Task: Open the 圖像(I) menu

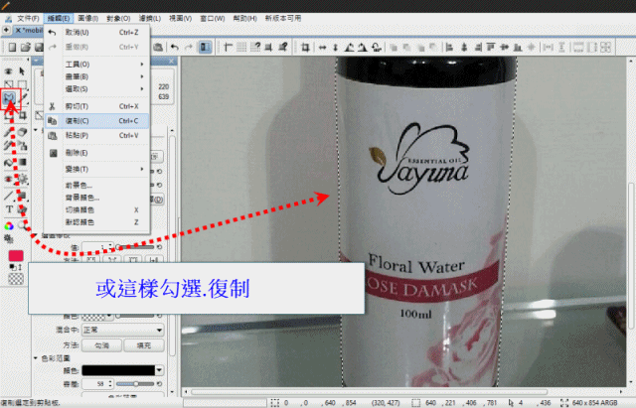Action: coord(88,18)
